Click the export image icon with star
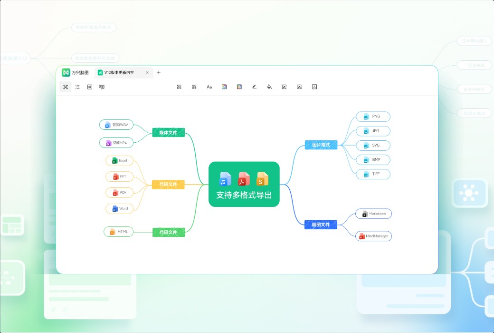This screenshot has width=494, height=333. (x=299, y=87)
